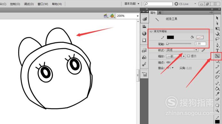Open the 窗口(W) menu
Viewport: 222px width, 124px height.
coord(43,4)
